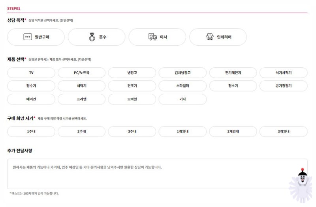
Task: Toggle 공기청정기 product selection
Action: click(283, 86)
